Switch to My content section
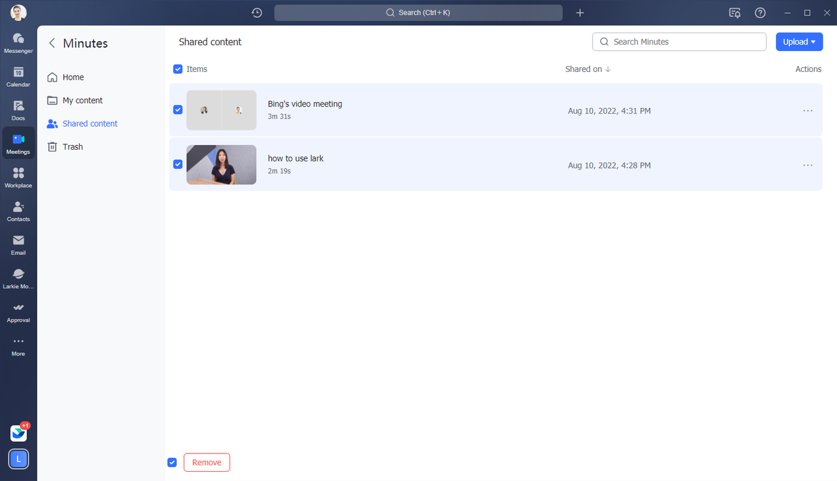The image size is (837, 481). point(82,100)
